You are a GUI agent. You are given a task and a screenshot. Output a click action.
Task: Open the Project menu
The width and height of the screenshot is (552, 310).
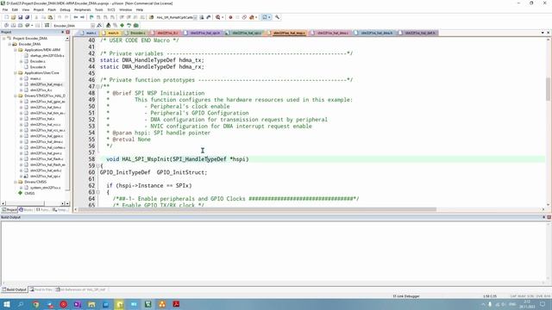38,9
